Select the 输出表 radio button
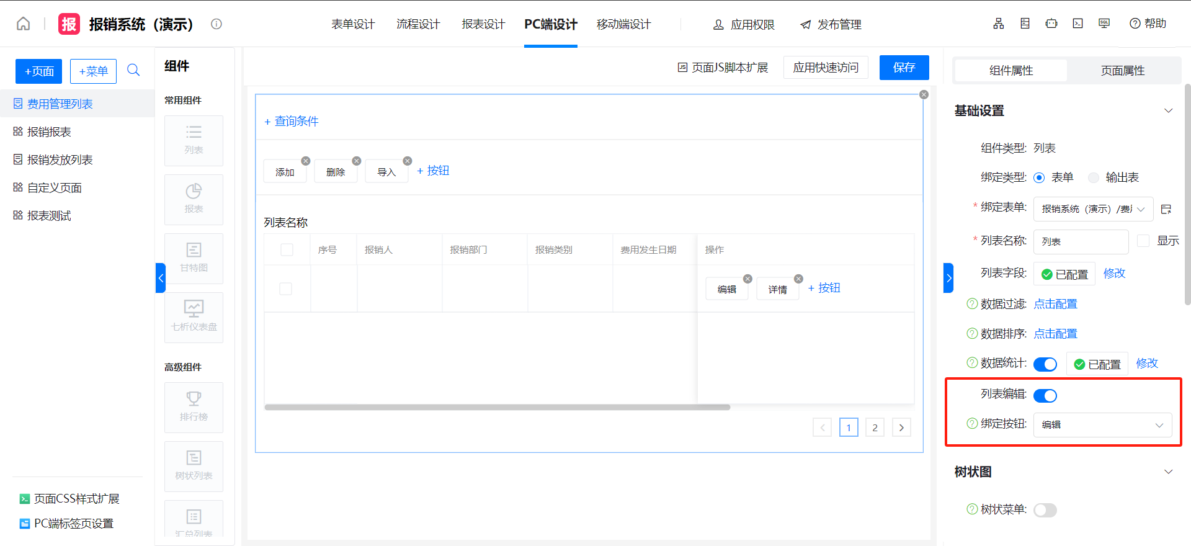Viewport: 1191px width, 546px height. (1094, 178)
